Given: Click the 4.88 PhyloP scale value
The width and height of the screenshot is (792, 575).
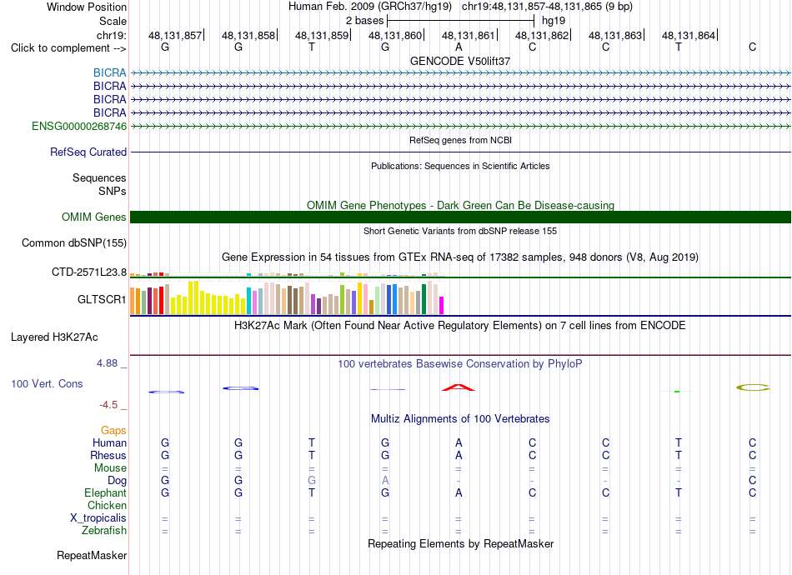Looking at the screenshot, I should 107,363.
